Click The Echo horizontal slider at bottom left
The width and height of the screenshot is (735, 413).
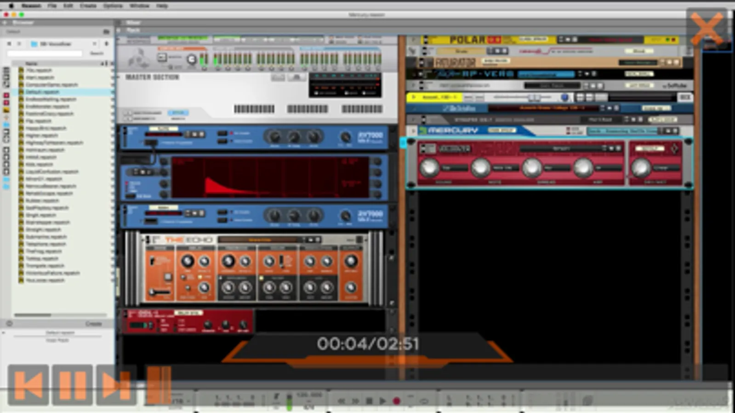tap(159, 292)
